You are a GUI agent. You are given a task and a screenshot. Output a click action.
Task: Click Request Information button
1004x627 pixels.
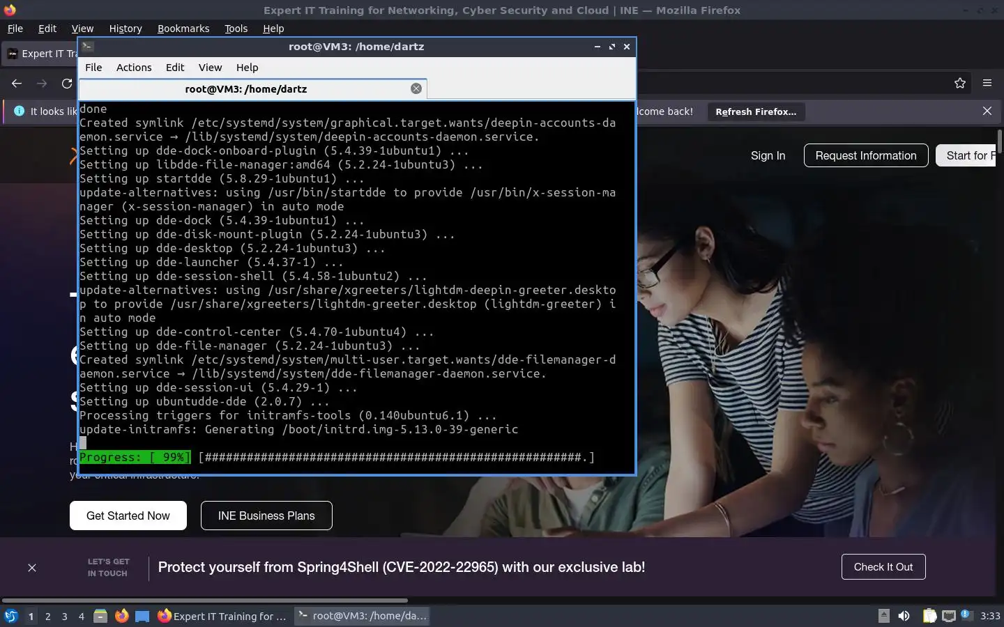pos(866,155)
